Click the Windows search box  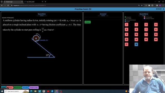[x=16, y=91]
